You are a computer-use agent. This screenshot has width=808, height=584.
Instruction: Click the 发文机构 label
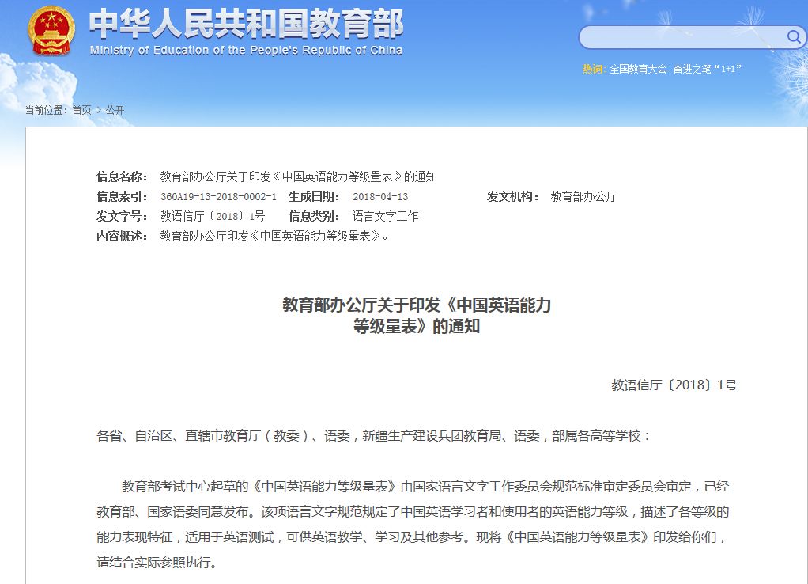pos(513,196)
